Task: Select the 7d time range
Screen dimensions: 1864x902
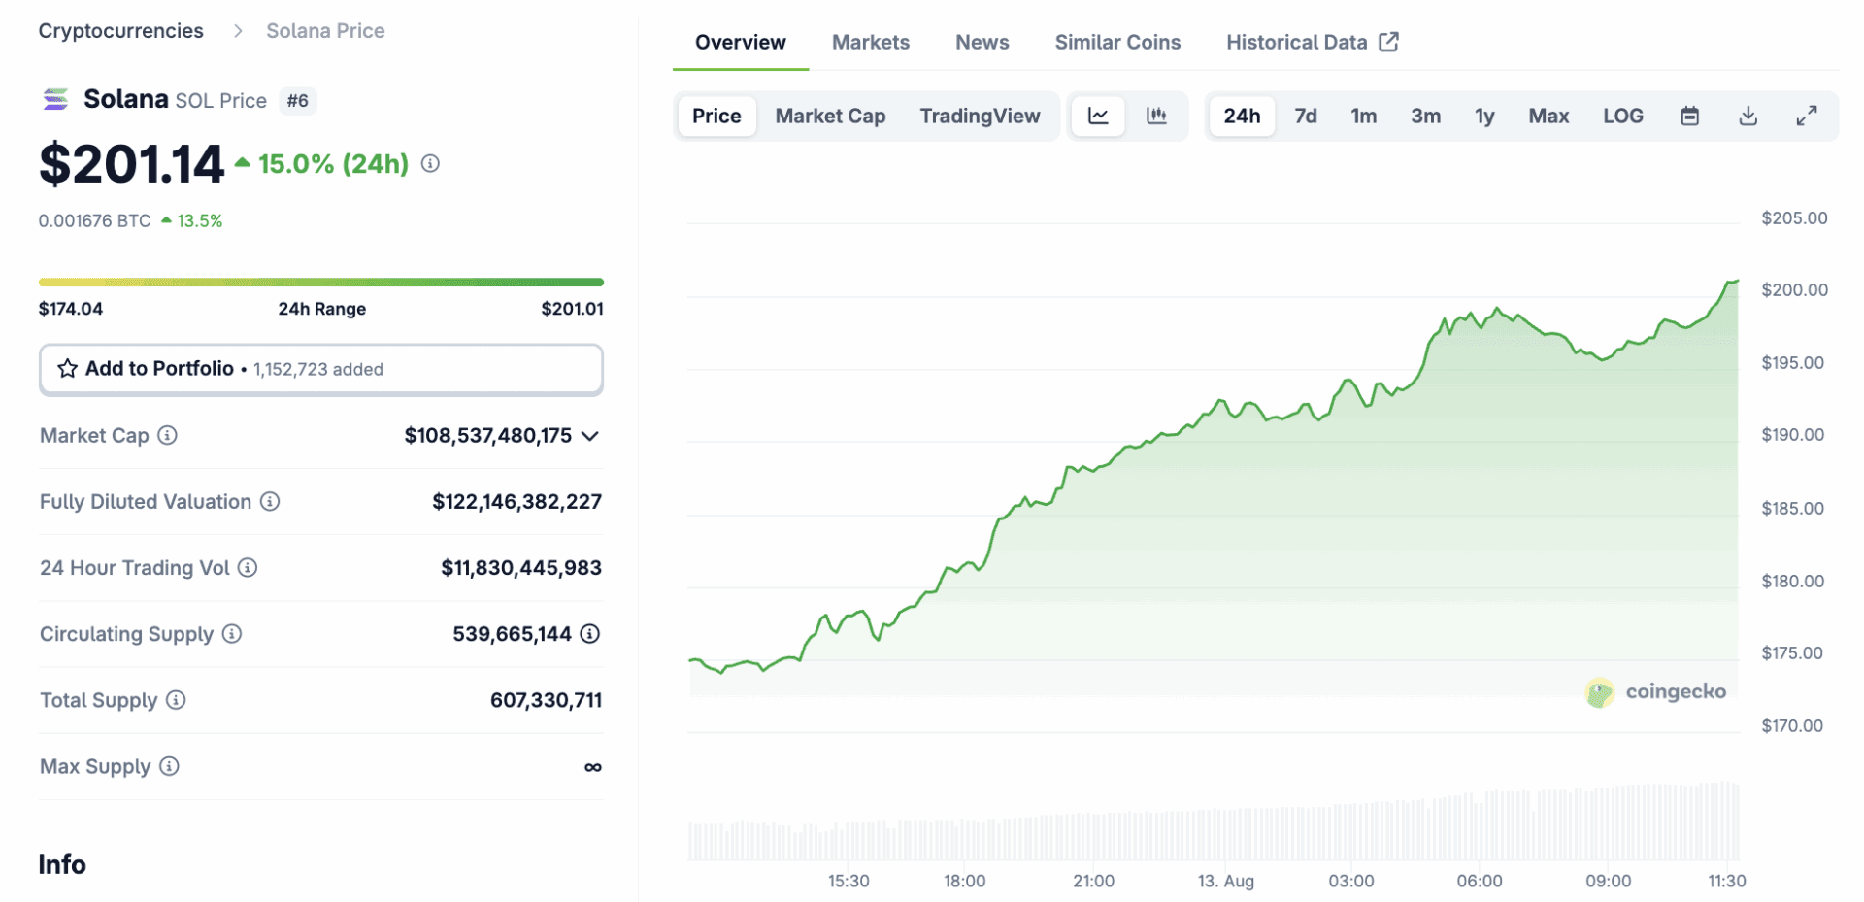Action: point(1305,117)
